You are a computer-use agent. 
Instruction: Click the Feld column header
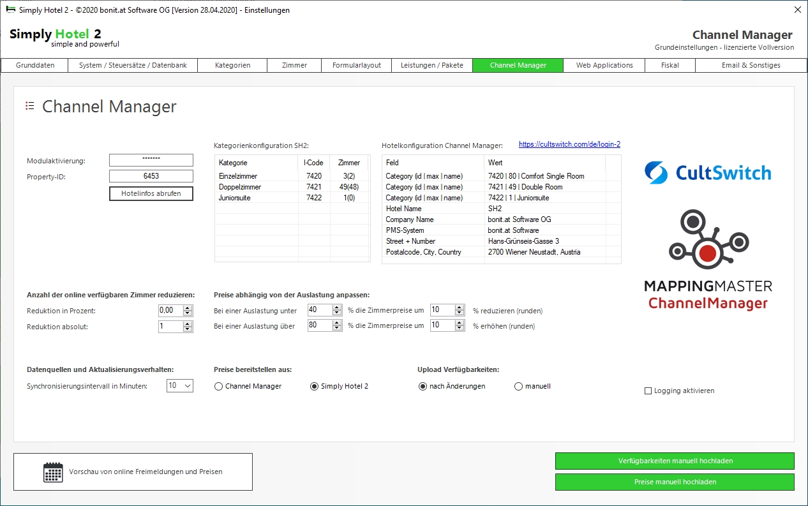433,163
